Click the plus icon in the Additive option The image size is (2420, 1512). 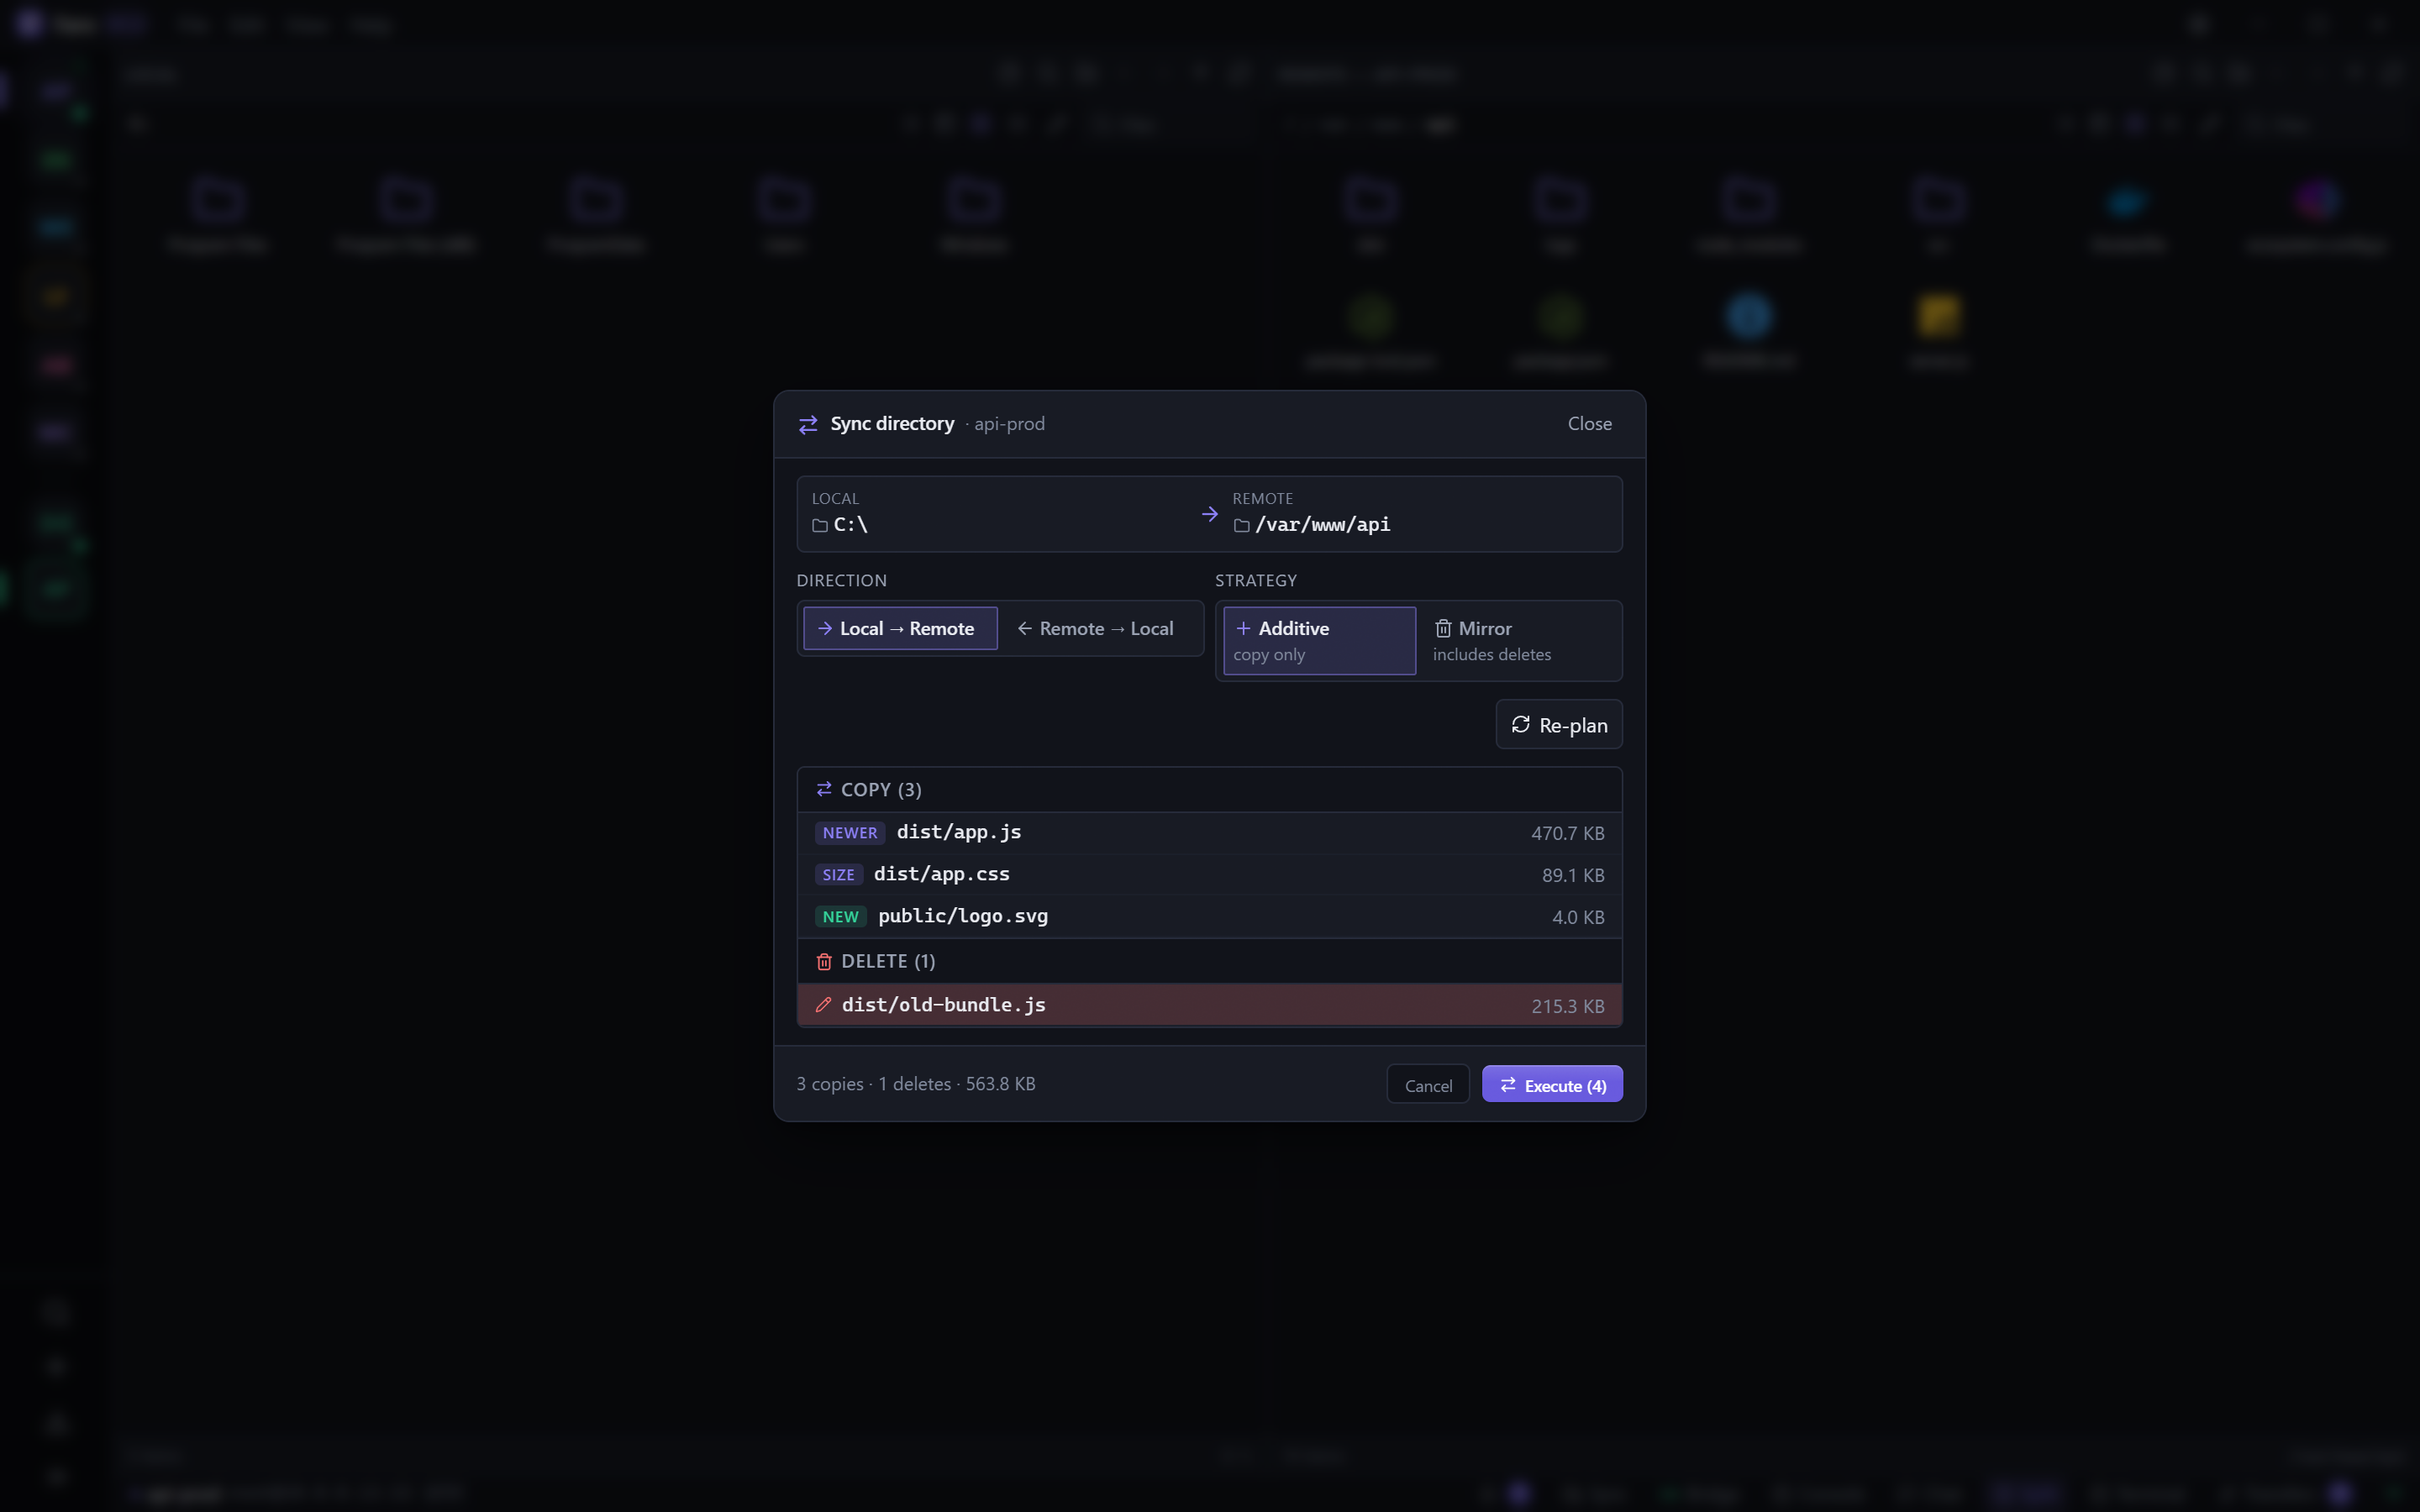pos(1243,628)
